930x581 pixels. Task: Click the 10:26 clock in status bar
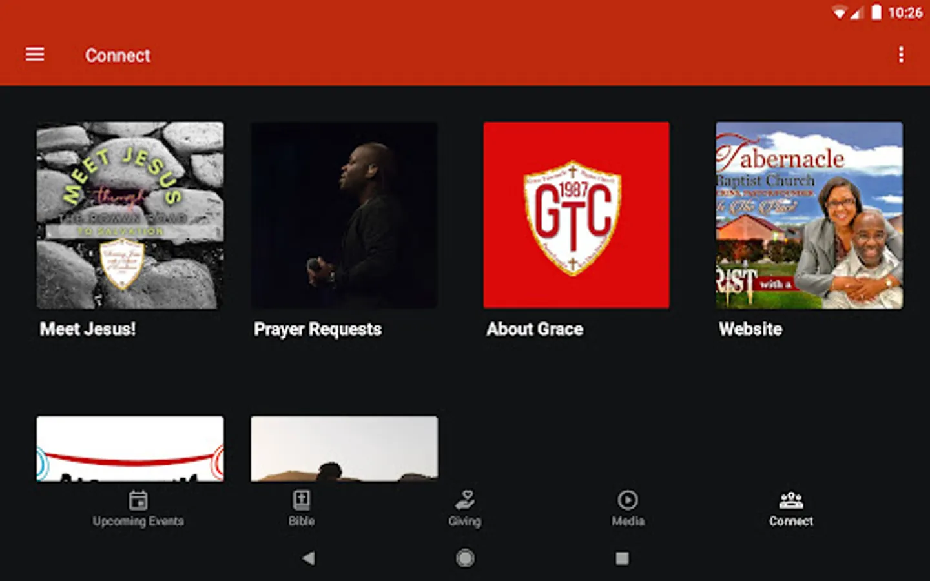click(905, 13)
